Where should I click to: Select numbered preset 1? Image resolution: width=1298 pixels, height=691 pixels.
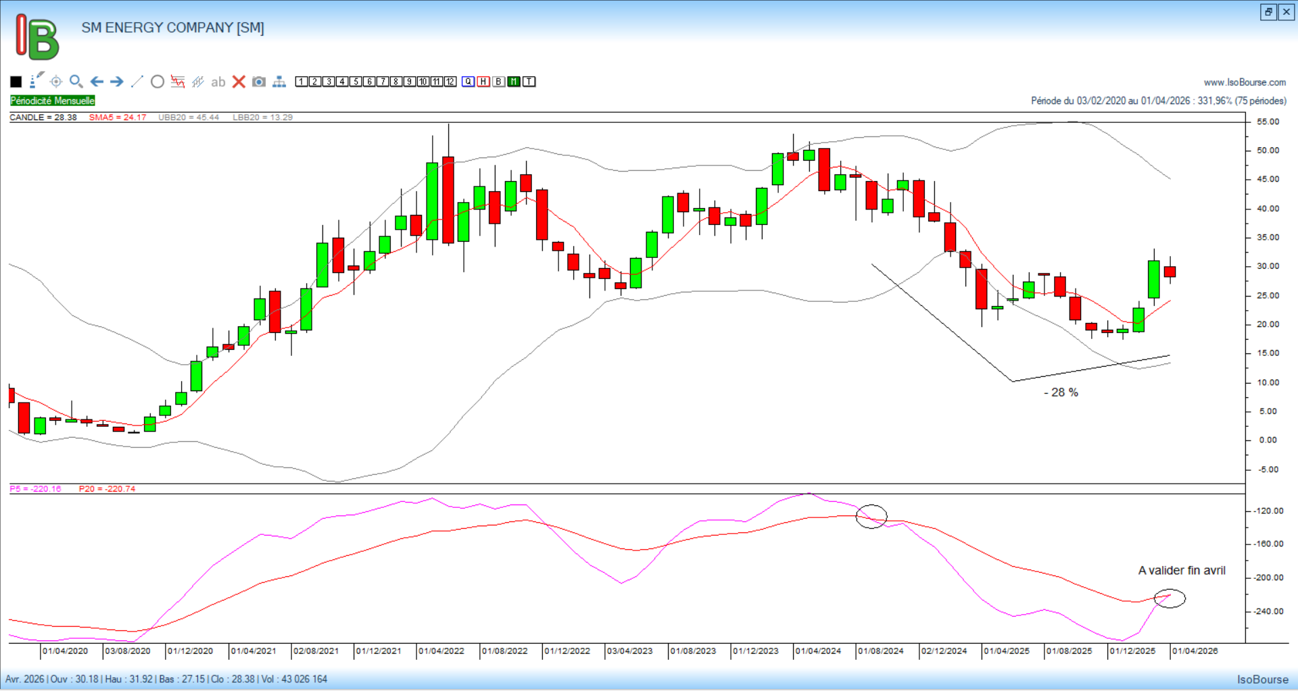[x=302, y=82]
